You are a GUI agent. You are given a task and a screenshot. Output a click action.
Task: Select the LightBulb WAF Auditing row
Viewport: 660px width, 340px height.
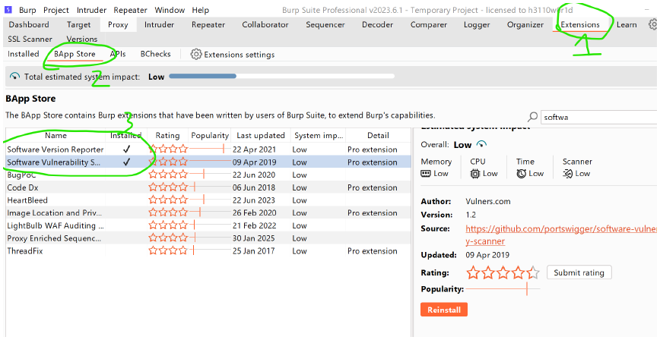pos(208,225)
